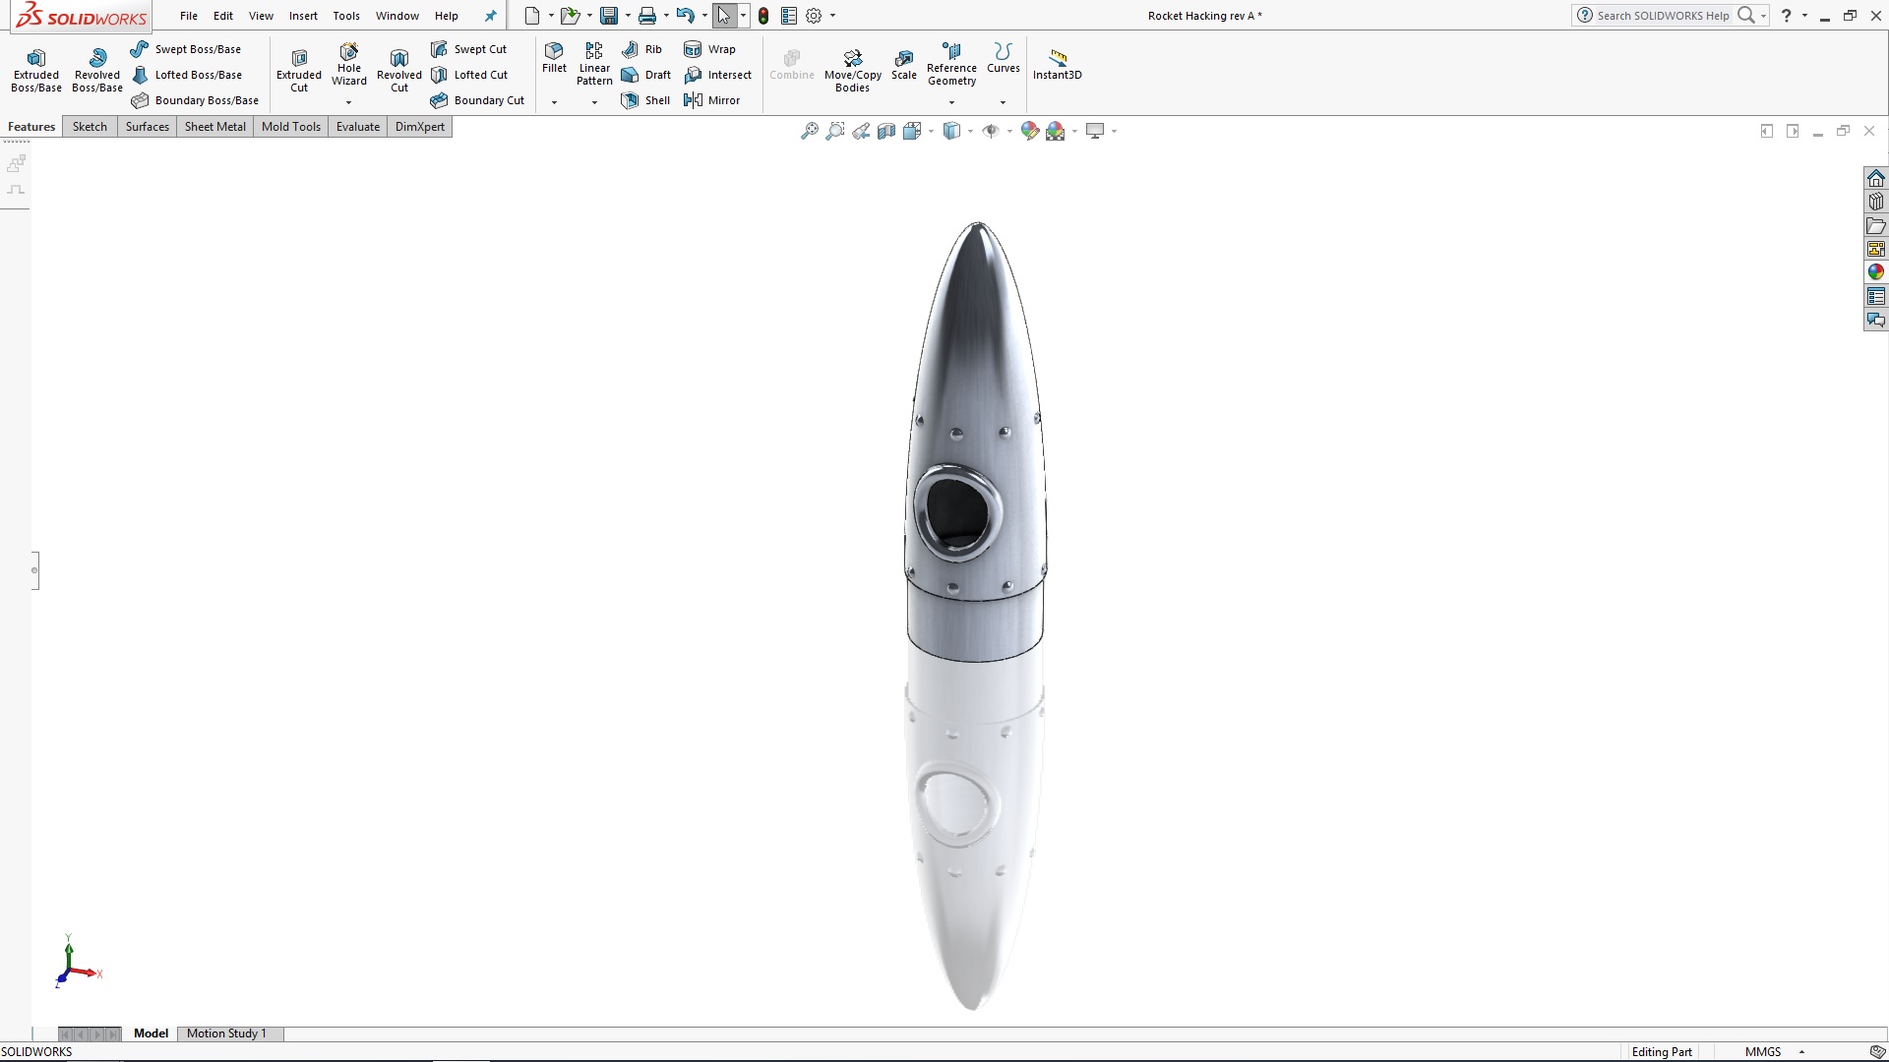Activate the Fillet feature tool
The width and height of the screenshot is (1889, 1062).
coord(553,62)
